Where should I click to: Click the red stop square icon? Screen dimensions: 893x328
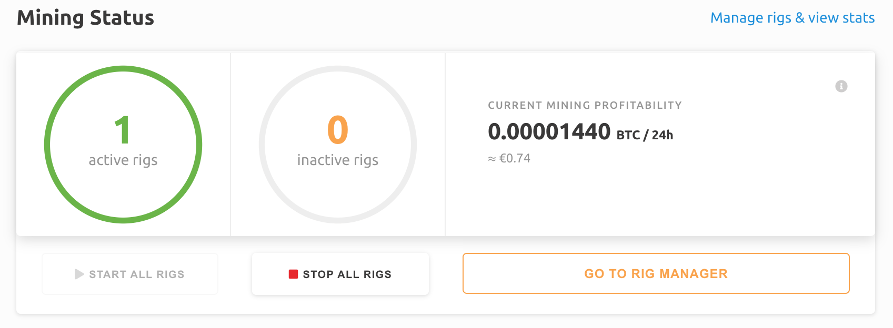(293, 274)
